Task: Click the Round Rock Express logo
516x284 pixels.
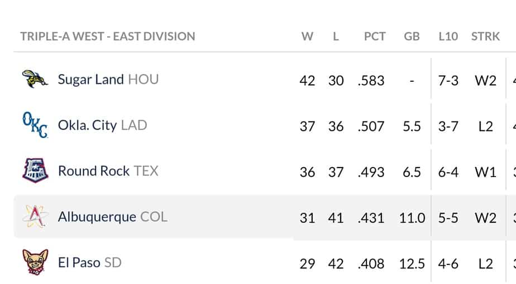Action: pos(35,170)
